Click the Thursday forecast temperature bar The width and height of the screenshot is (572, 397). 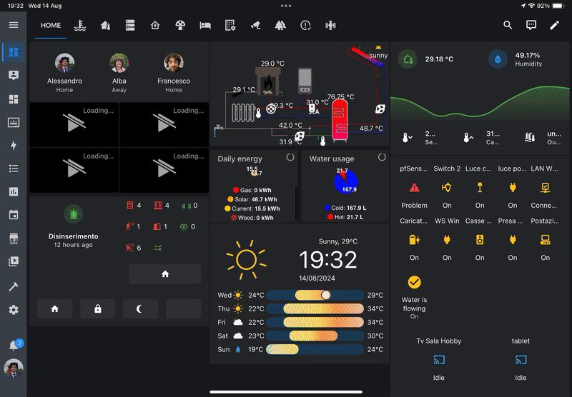[315, 308]
